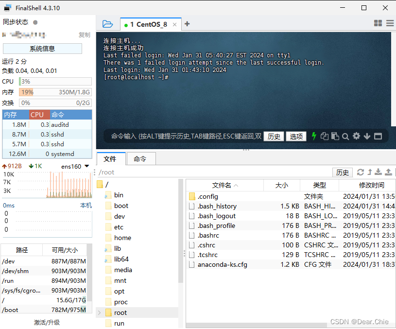Click the upload icon in file panel

tap(389, 172)
